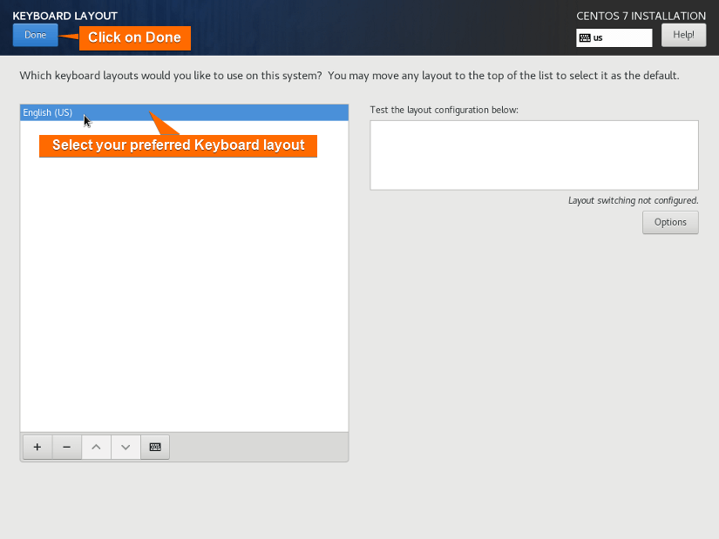
Task: Remove selected layout with minus icon
Action: coord(67,447)
